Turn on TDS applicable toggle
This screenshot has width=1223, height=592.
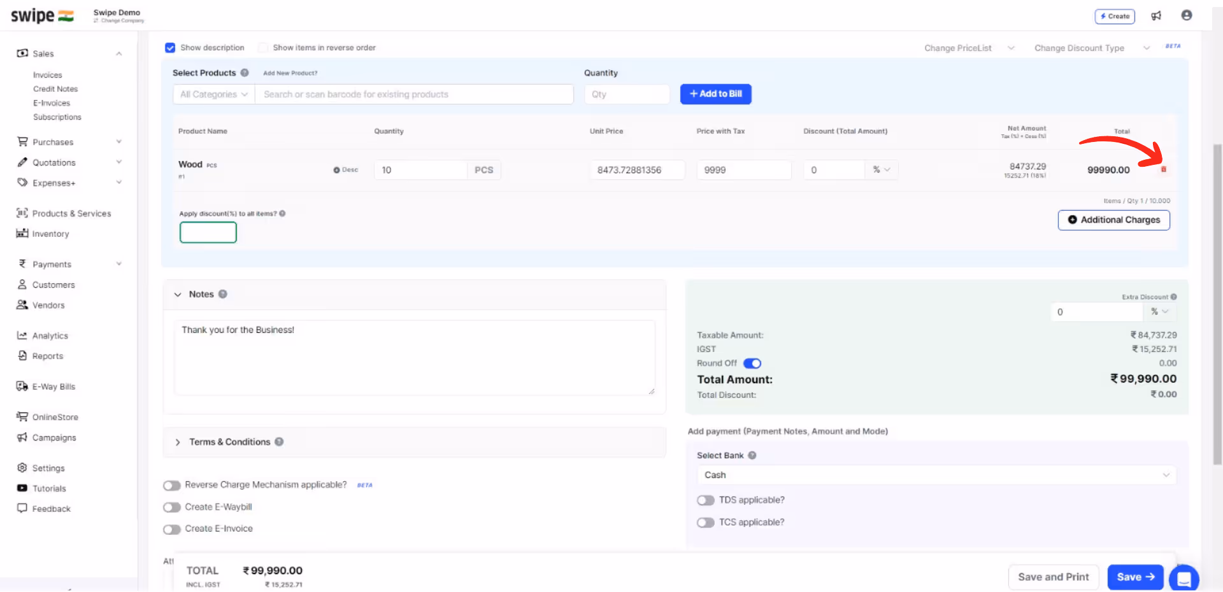pos(706,500)
